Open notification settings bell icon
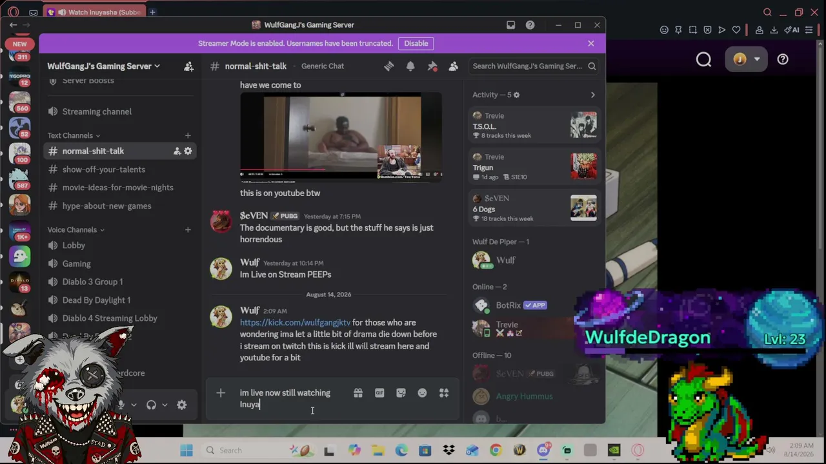 point(410,66)
